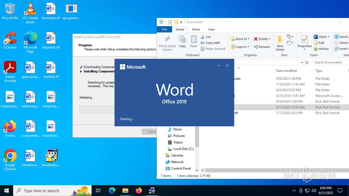The width and height of the screenshot is (349, 196).
Task: Show hidden system tray icons
Action: [x=294, y=191]
